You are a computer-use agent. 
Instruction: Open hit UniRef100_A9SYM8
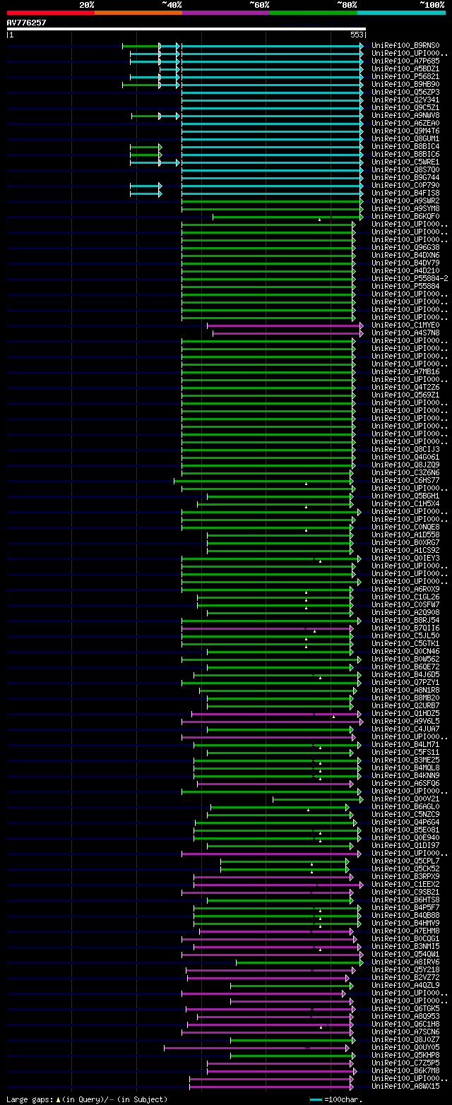tap(405, 209)
